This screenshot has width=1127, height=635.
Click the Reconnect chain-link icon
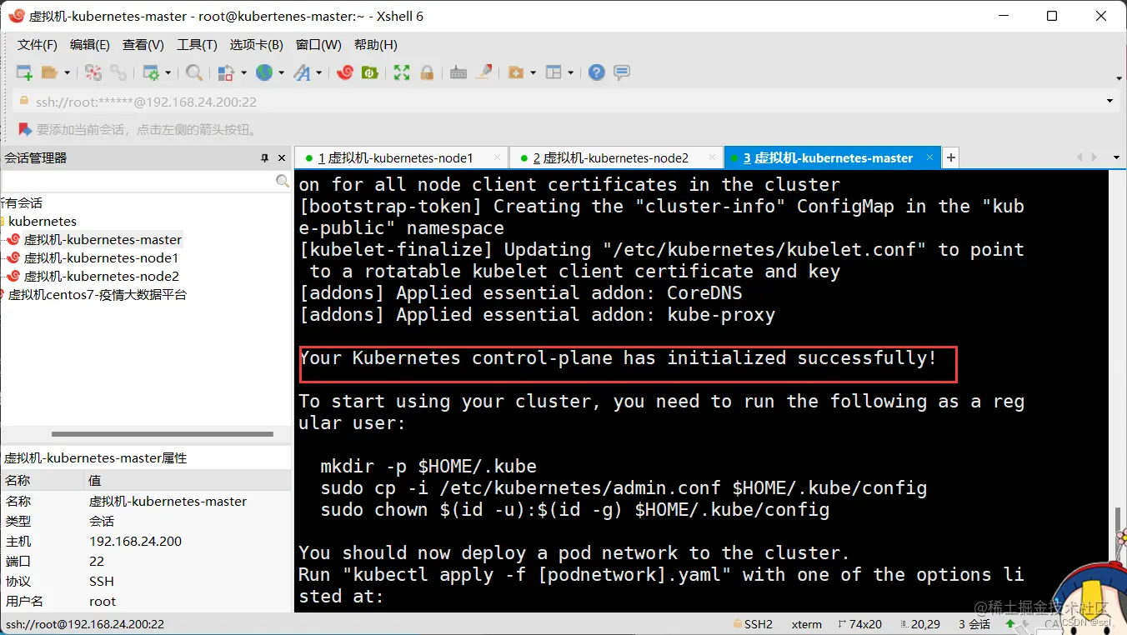(118, 73)
